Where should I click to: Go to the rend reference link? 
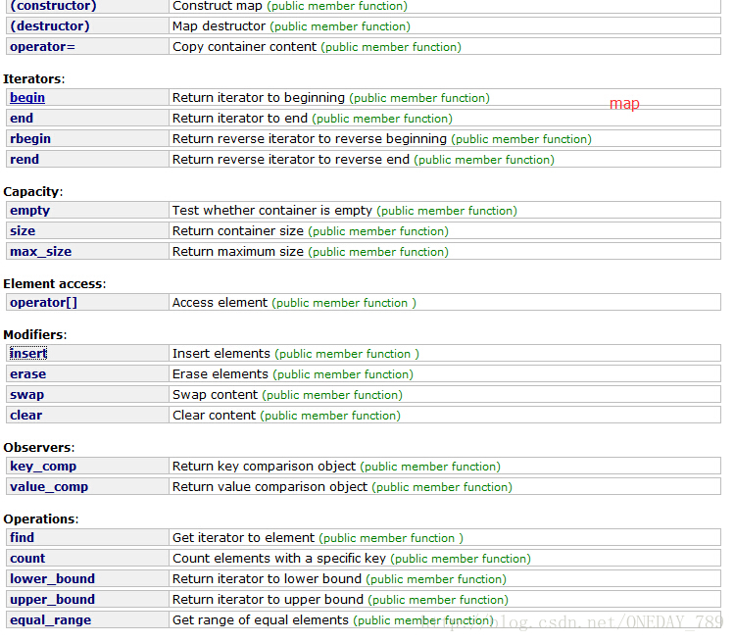[24, 160]
